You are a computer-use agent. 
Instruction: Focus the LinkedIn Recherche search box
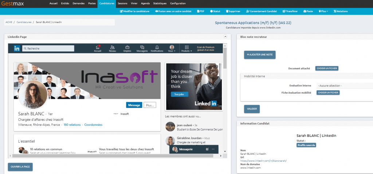[48, 49]
